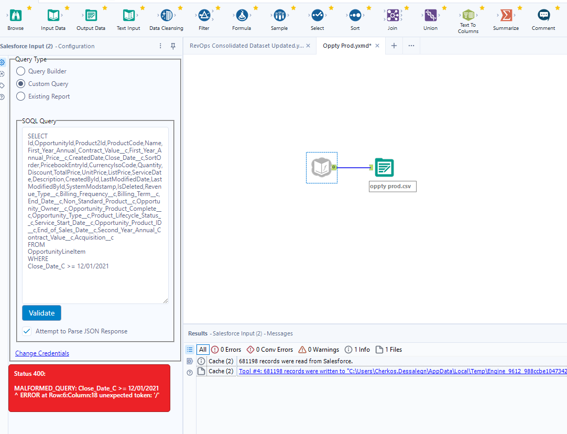Select the Data Cleansing tool
This screenshot has height=434, width=567.
[166, 16]
